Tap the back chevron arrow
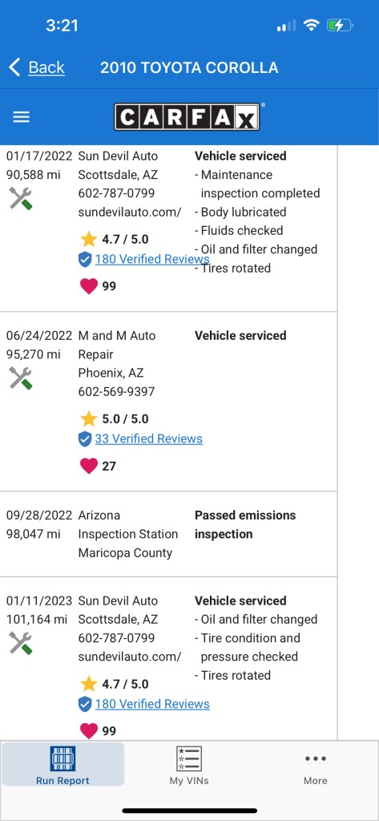The height and width of the screenshot is (821, 379). pos(14,67)
